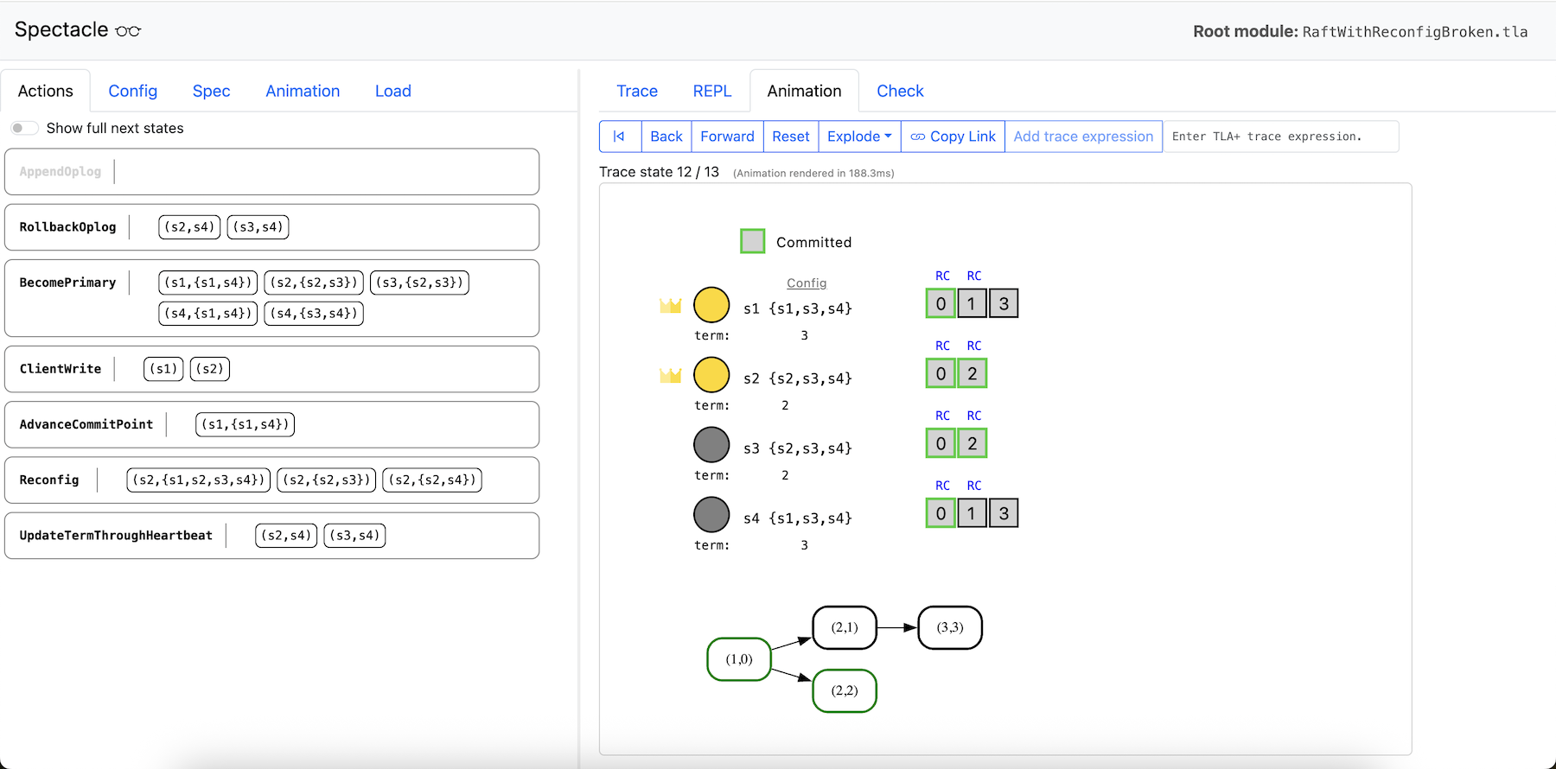Viewport: 1556px width, 769px height.
Task: Switch to the Config tab
Action: click(133, 91)
